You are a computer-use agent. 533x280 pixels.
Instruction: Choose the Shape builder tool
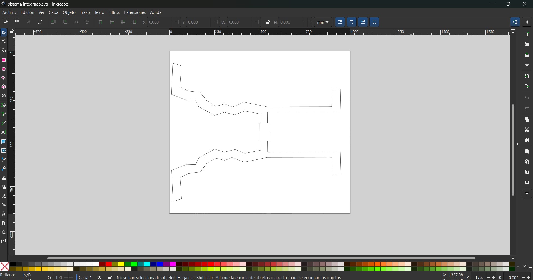(4, 51)
